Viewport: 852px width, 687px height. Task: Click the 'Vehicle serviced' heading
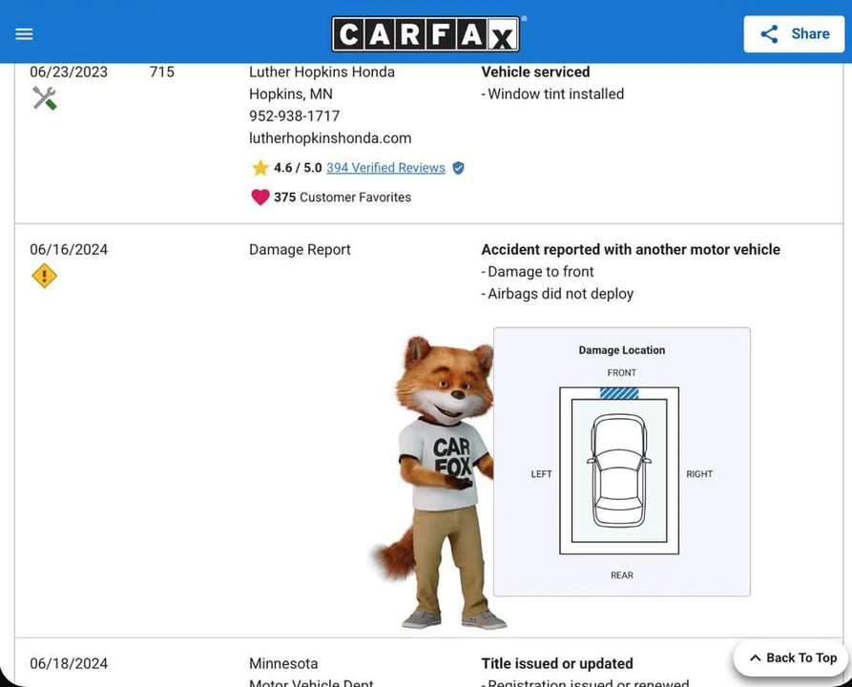pos(535,72)
